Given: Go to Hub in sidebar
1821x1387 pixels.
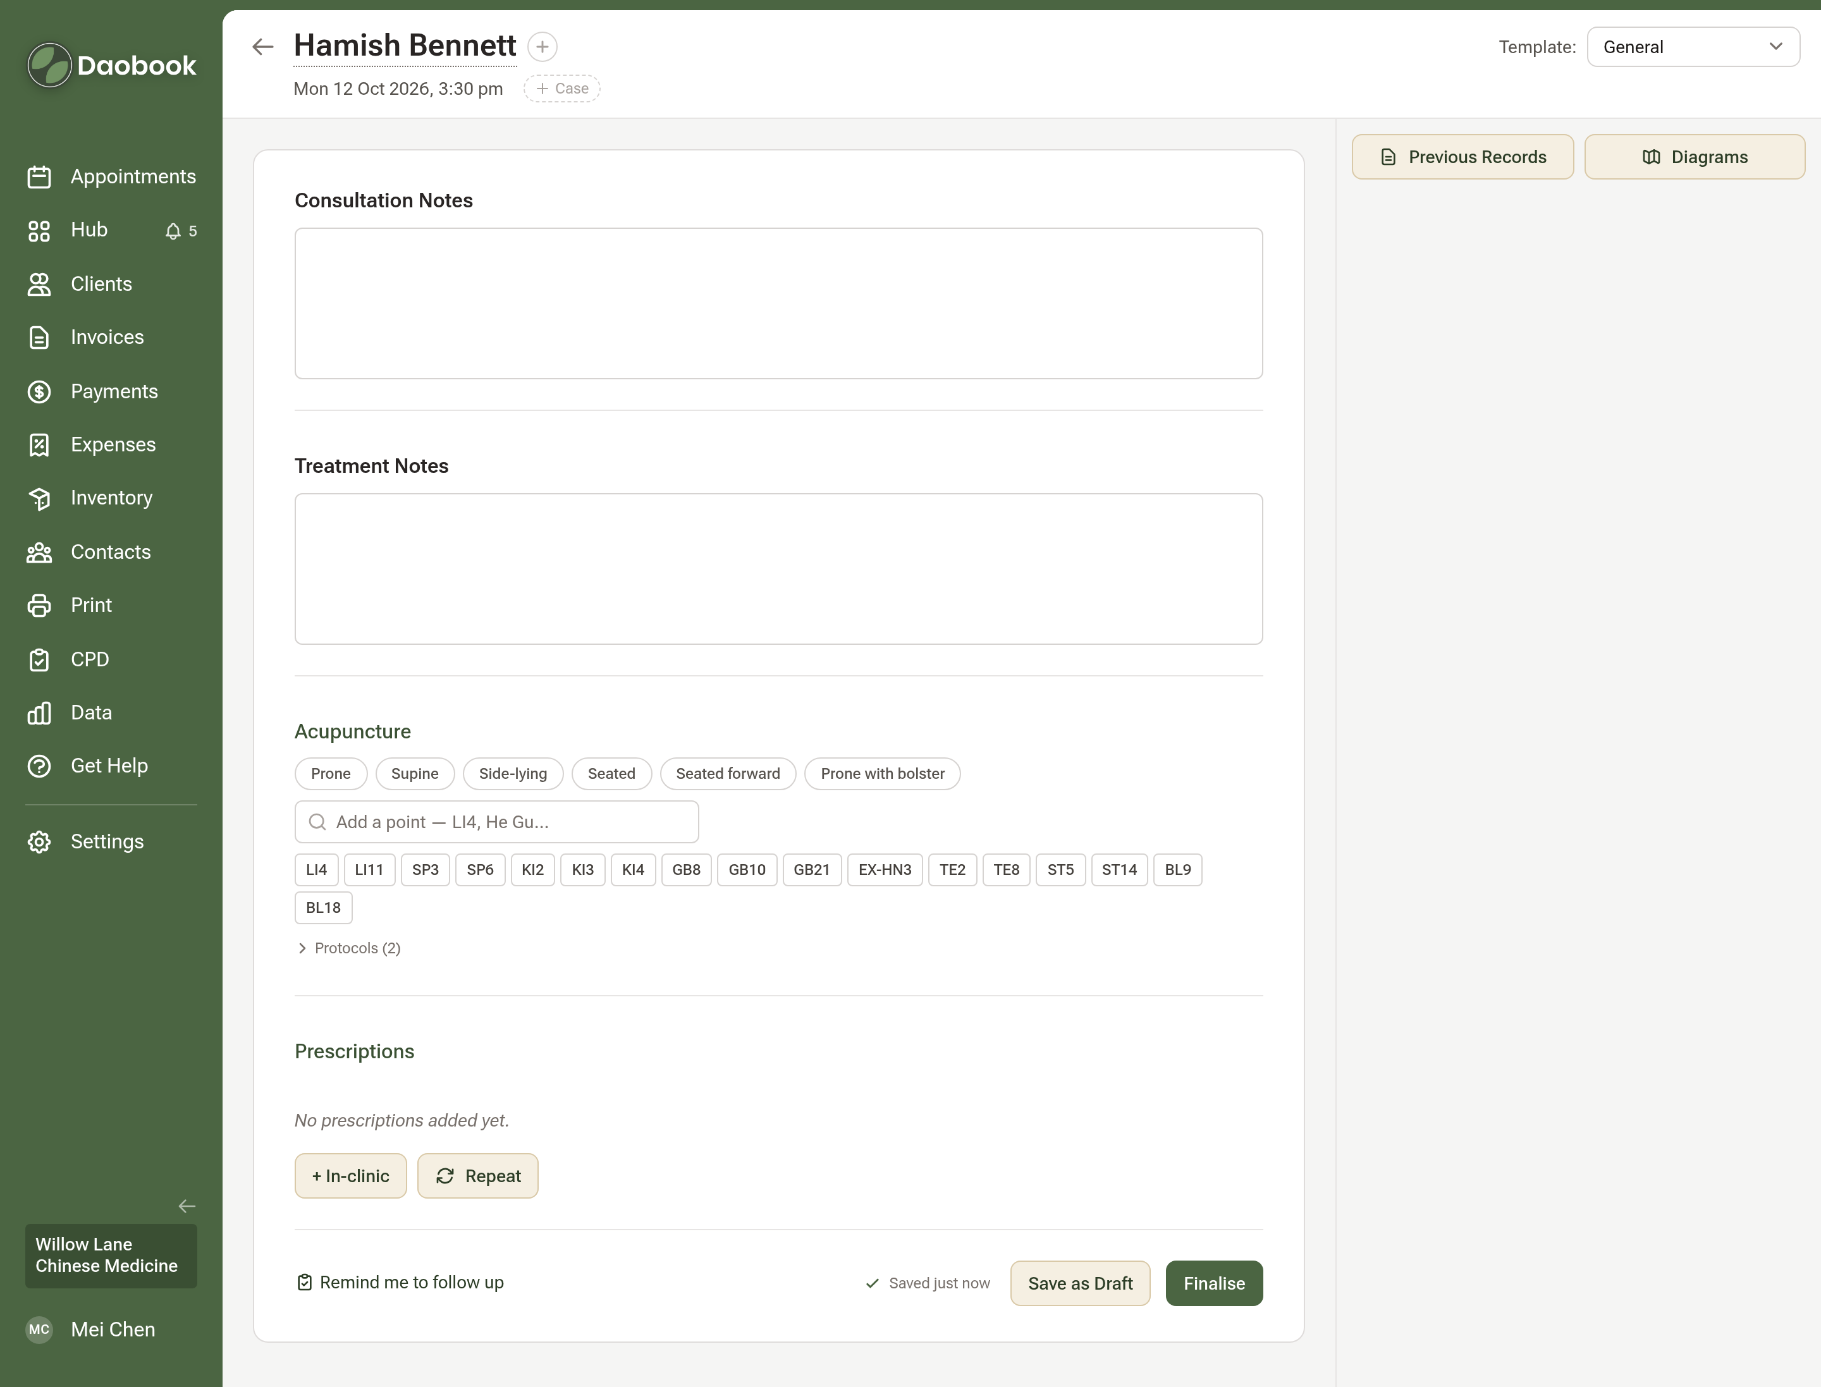Looking at the screenshot, I should [x=89, y=230].
